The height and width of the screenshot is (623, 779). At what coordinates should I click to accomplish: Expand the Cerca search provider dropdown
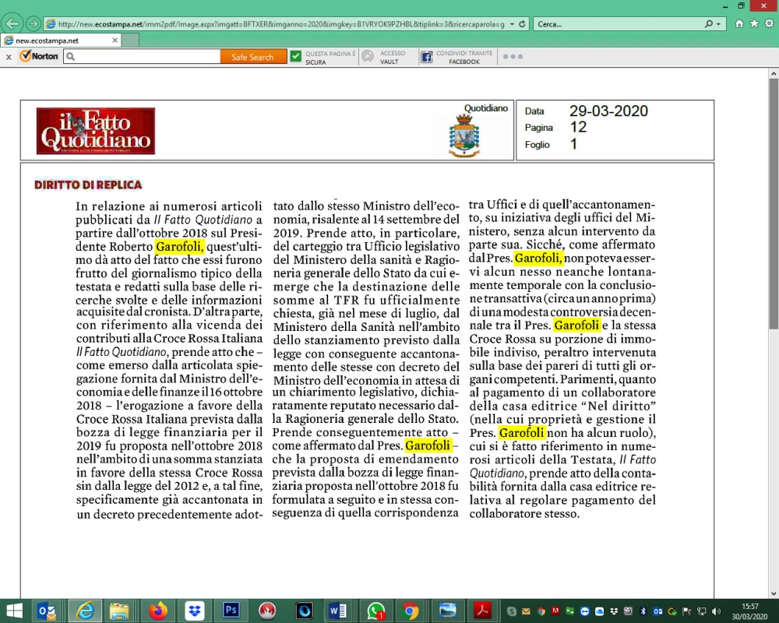pyautogui.click(x=718, y=24)
